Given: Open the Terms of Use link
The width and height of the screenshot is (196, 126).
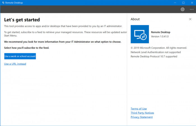Looking at the screenshot, I should pyautogui.click(x=139, y=109).
